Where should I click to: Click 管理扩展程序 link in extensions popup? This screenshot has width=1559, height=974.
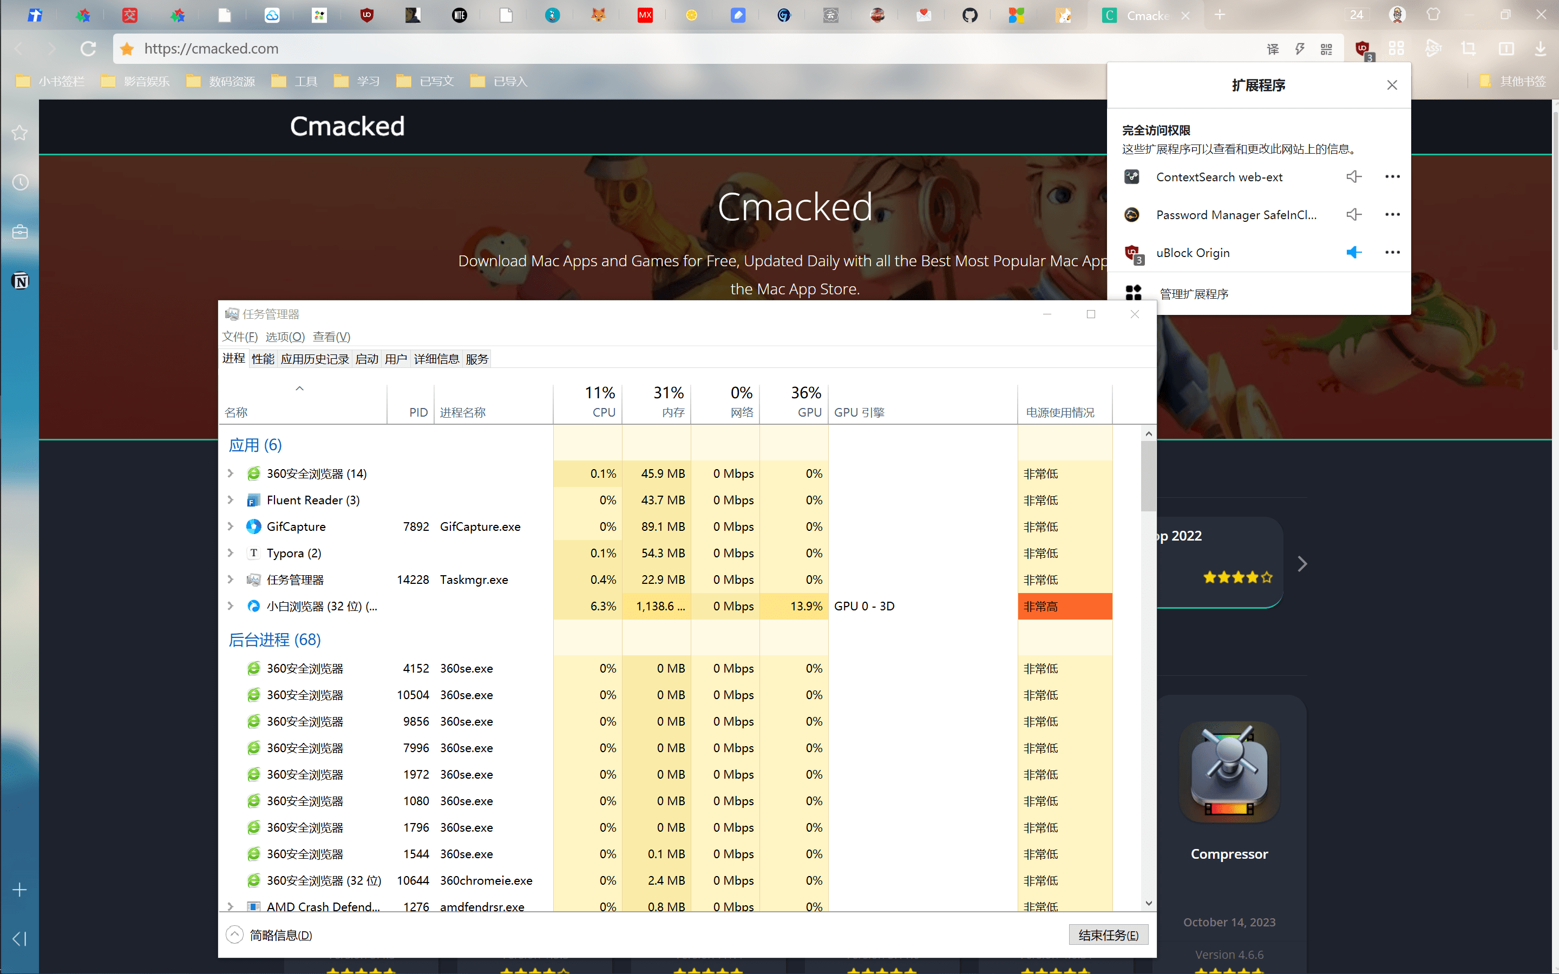coord(1194,294)
